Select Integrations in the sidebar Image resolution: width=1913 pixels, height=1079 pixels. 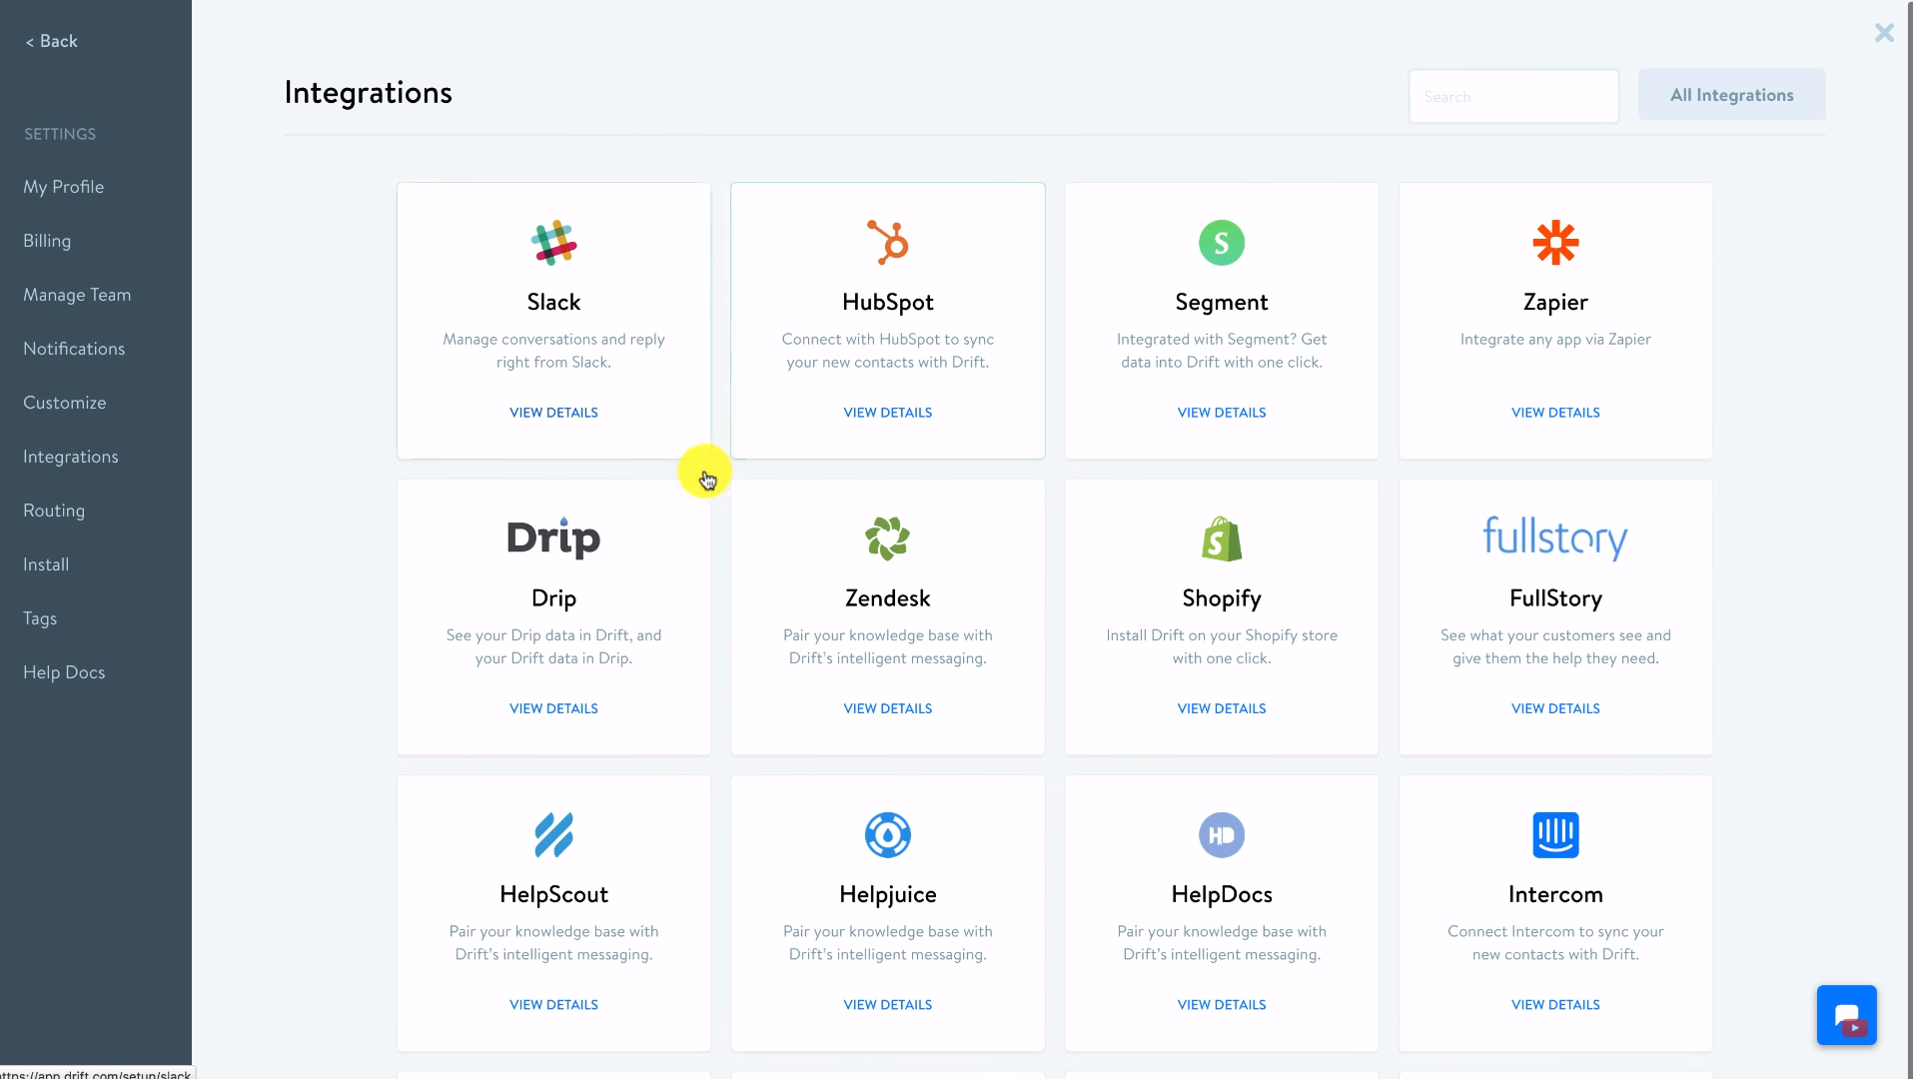(71, 457)
